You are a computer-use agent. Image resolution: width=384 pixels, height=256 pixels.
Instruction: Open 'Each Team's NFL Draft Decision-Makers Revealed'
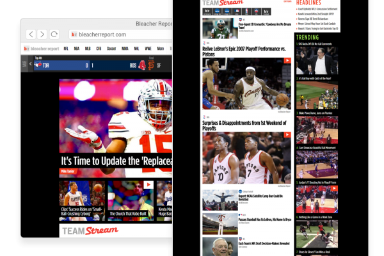[264, 243]
